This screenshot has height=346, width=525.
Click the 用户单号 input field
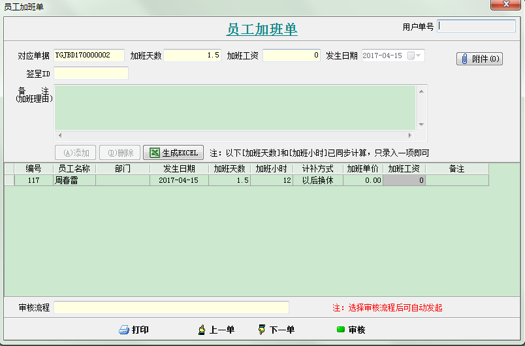tap(477, 26)
